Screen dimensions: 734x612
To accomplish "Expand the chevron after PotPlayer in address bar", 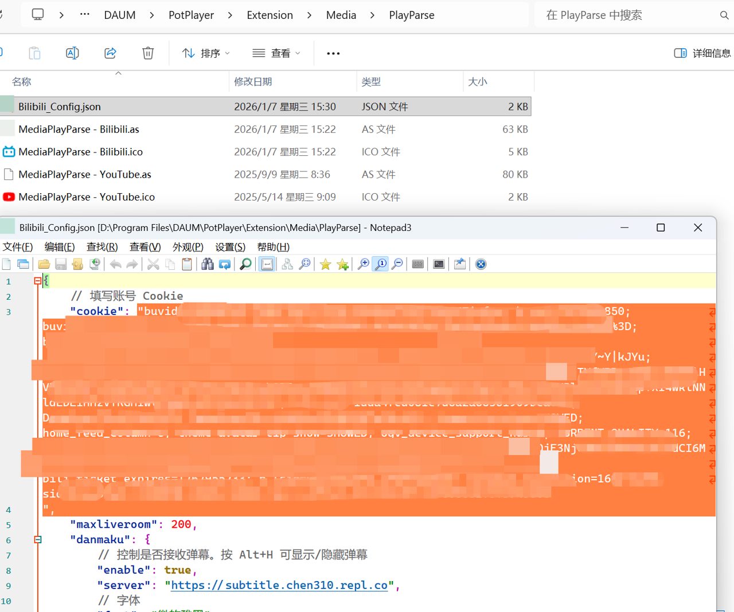I will pos(230,15).
